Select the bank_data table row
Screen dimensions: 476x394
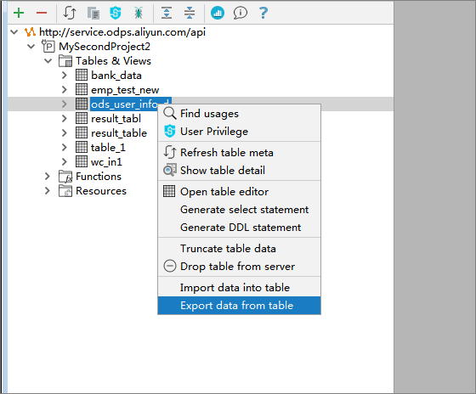click(116, 76)
